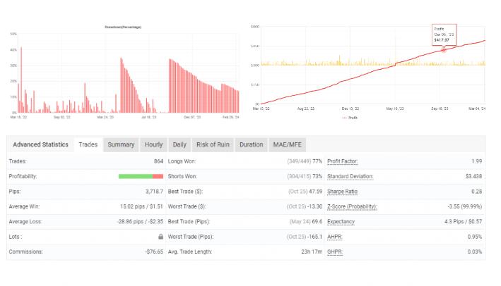Select the Advanced Statistics tab
The width and height of the screenshot is (501, 286).
(41, 144)
